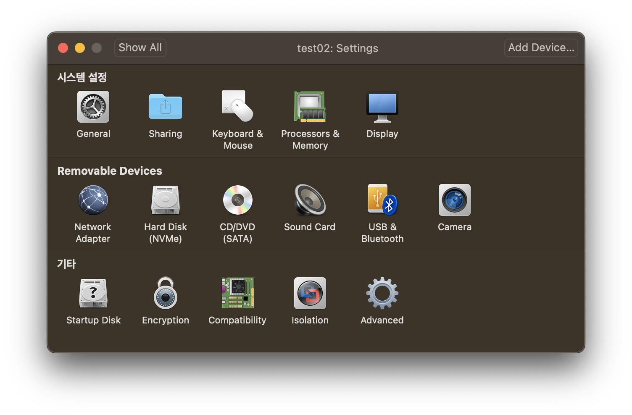
Task: Open Processors & Memory settings
Action: point(310,107)
